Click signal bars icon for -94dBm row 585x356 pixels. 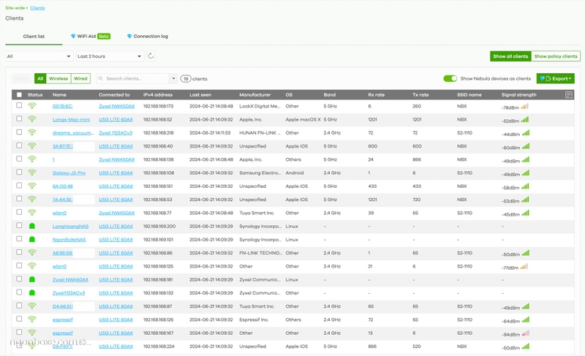pyautogui.click(x=525, y=333)
